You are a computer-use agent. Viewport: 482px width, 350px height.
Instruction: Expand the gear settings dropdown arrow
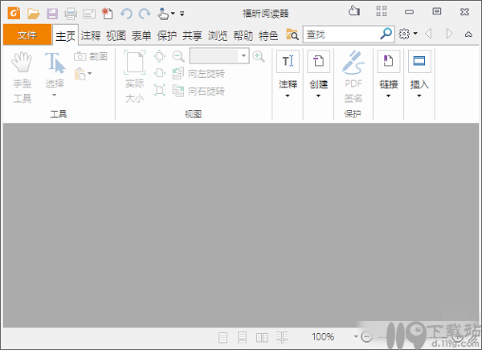click(x=415, y=33)
